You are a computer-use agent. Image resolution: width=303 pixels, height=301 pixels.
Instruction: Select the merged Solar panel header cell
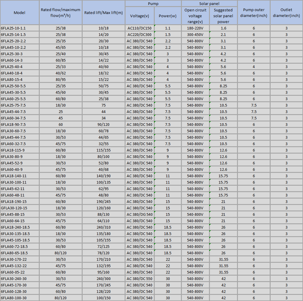pos(209,4)
